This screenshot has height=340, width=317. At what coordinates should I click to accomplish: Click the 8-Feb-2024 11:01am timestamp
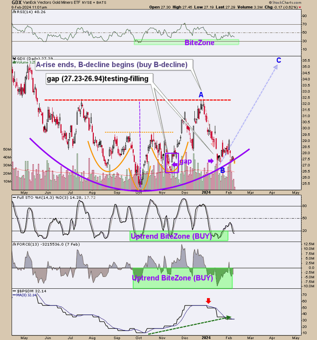pyautogui.click(x=29, y=7)
